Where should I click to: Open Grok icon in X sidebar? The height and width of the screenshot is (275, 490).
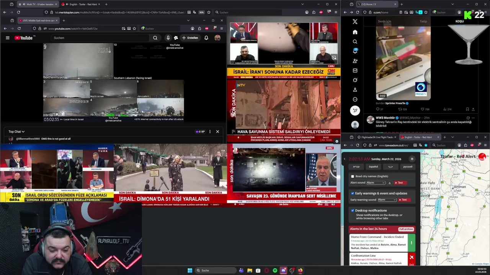coord(355,80)
